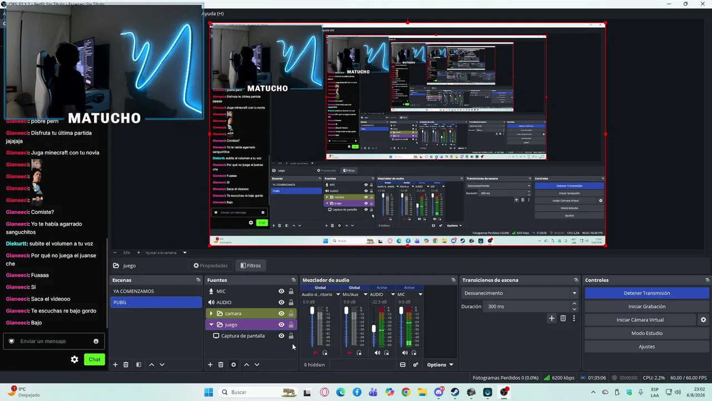This screenshot has width=712, height=401.
Task: Collapse the juego group
Action: click(x=211, y=325)
